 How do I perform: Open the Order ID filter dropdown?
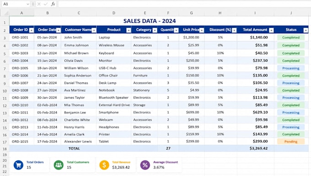[32, 30]
